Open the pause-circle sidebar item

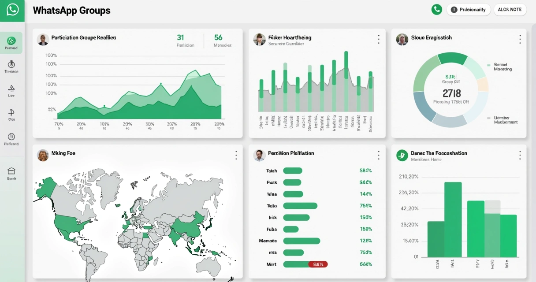click(x=11, y=139)
